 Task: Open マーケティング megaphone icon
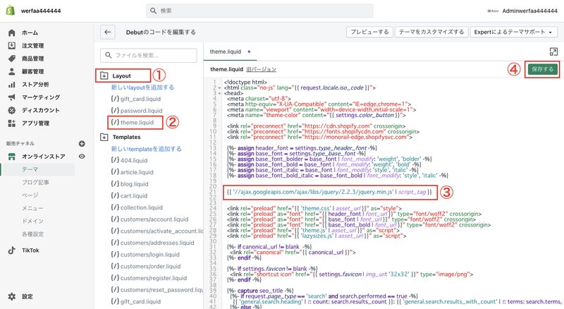[11, 97]
